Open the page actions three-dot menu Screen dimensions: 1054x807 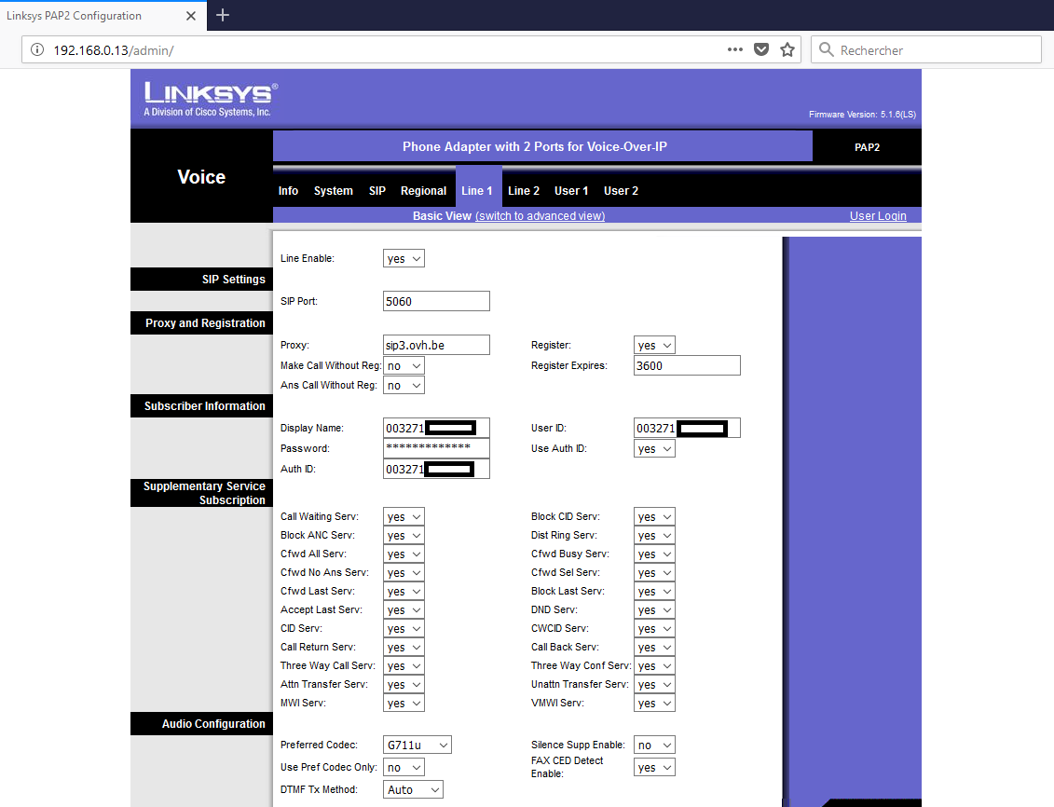pyautogui.click(x=735, y=50)
